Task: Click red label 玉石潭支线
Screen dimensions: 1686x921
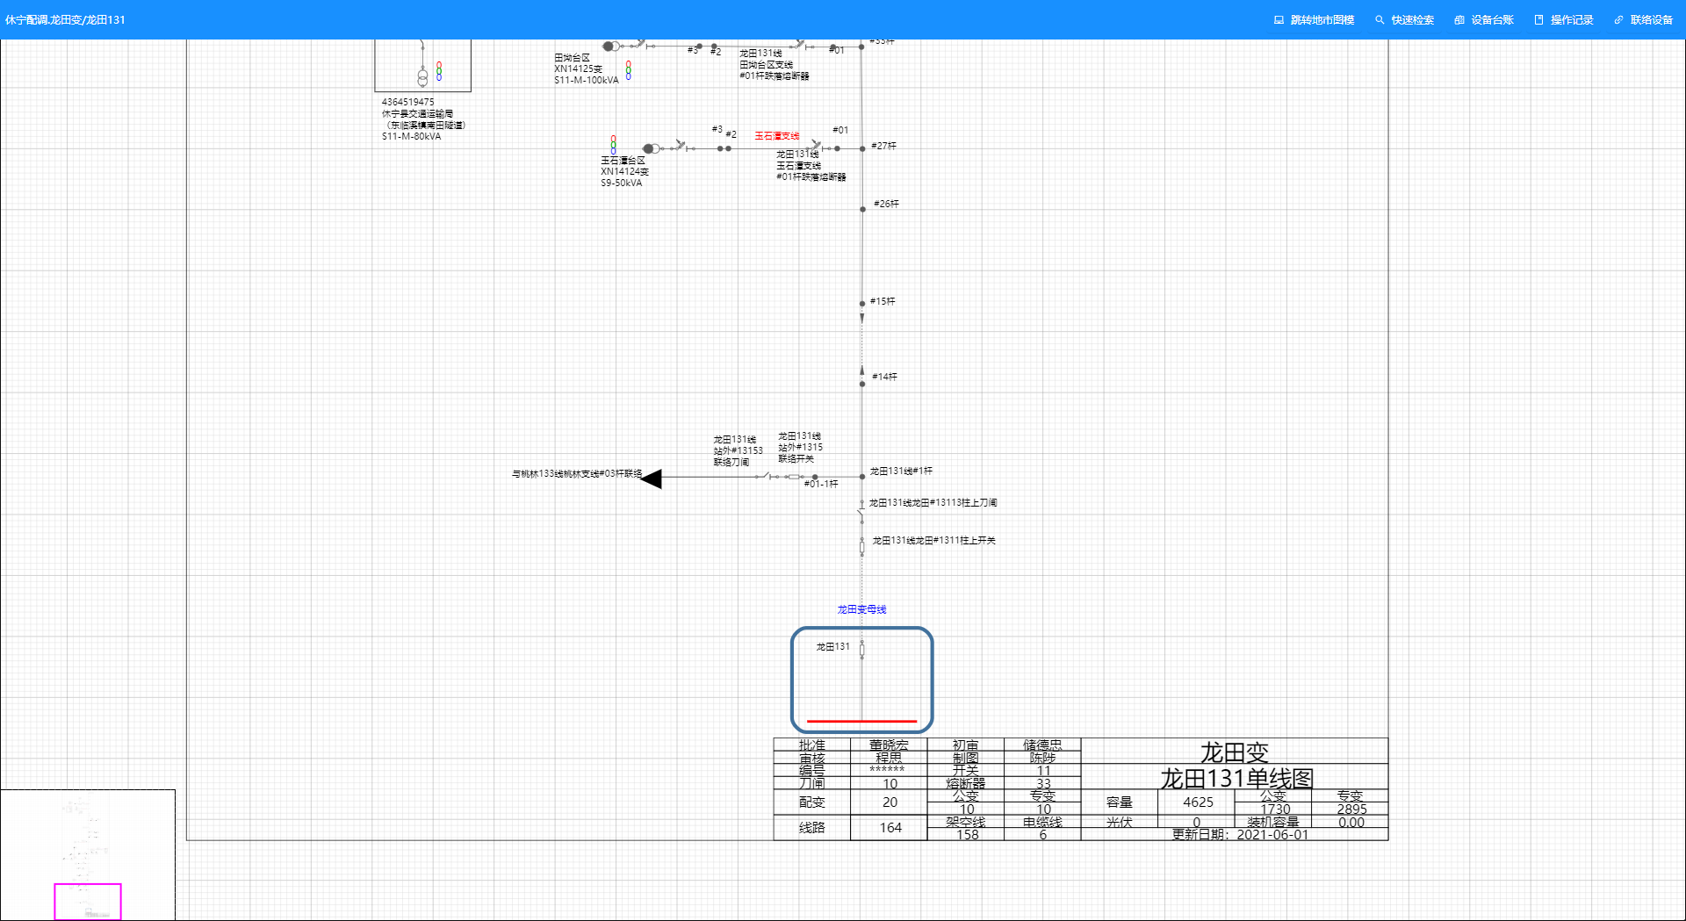Action: tap(777, 136)
